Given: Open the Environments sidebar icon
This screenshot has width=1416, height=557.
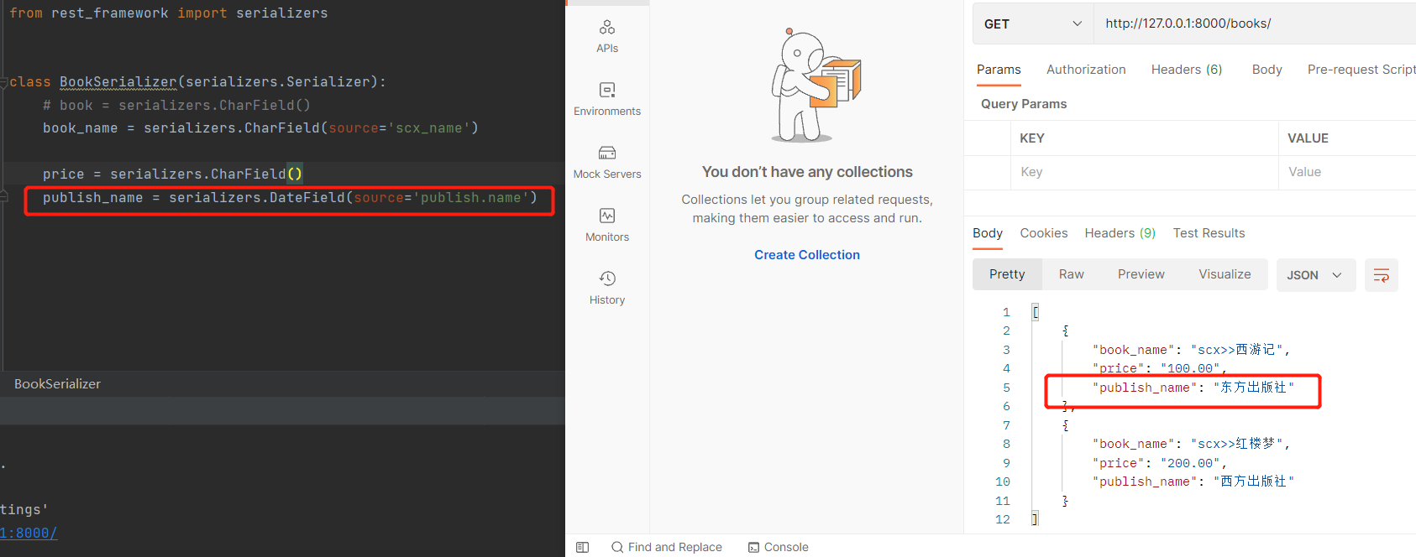Looking at the screenshot, I should point(606,99).
